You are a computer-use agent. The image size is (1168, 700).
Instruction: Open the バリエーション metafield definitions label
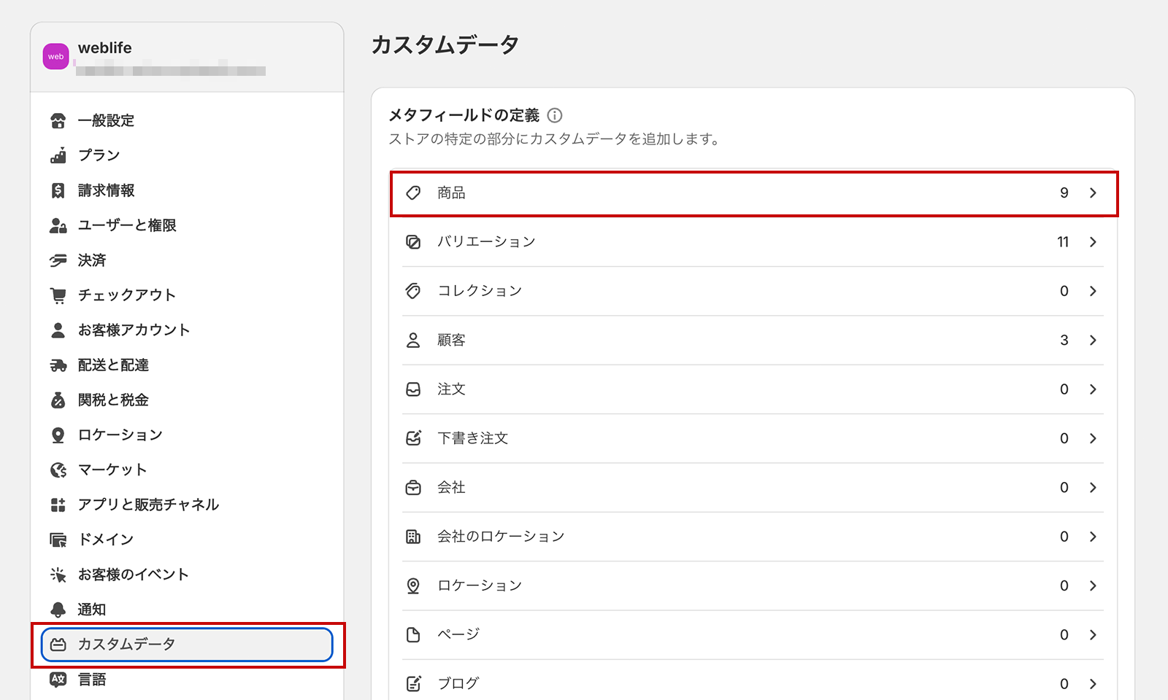486,242
